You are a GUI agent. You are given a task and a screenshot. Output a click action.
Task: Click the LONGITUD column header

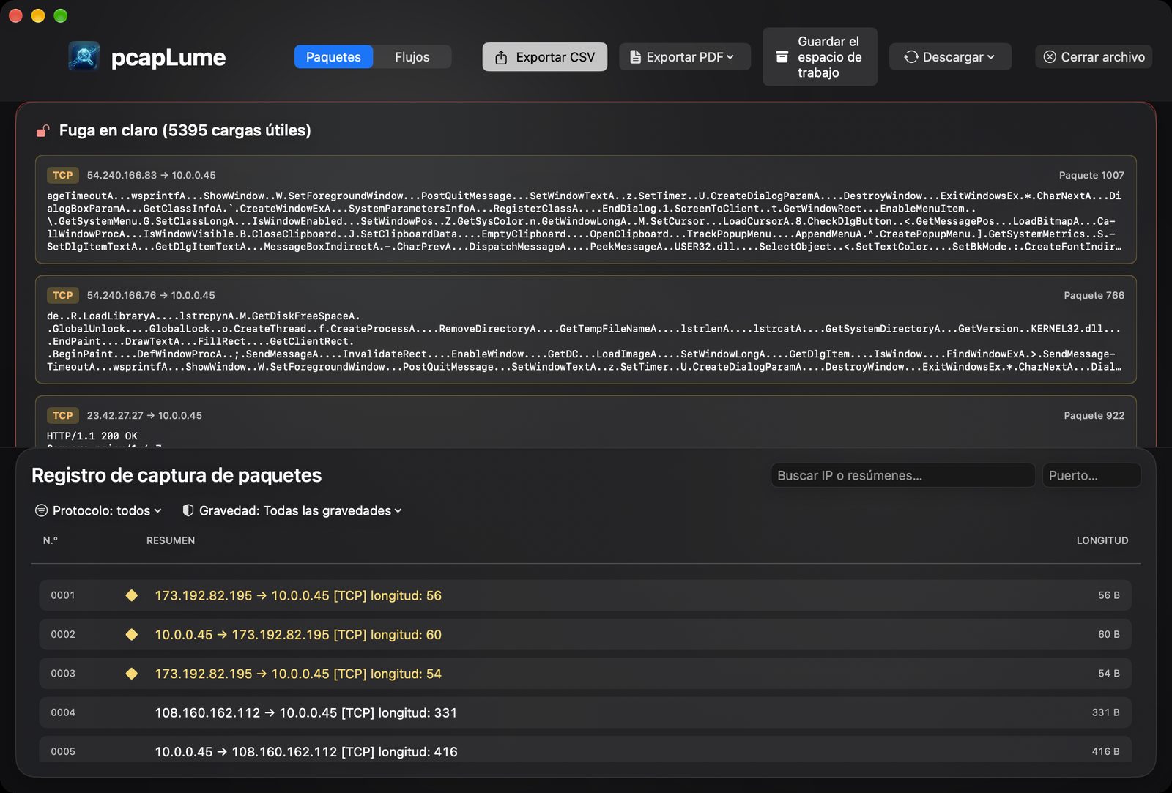click(x=1102, y=540)
